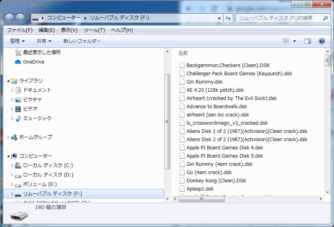The image size is (334, 227).
Task: Expand the ミュージック library node
Action: click(x=12, y=118)
